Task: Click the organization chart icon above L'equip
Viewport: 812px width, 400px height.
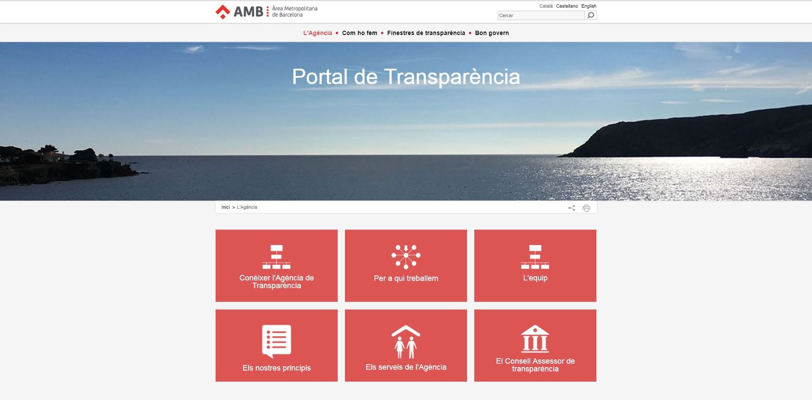Action: 535,257
